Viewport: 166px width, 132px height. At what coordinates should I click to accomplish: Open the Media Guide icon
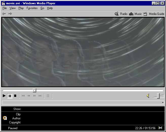click(145, 14)
